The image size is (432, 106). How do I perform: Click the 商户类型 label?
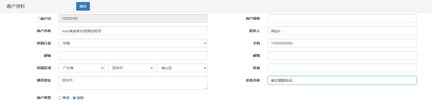click(44, 98)
